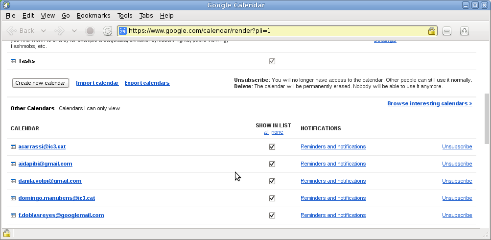The height and width of the screenshot is (240, 491).
Task: Open the aidapibi@gmail.com calendar link
Action: pos(46,164)
